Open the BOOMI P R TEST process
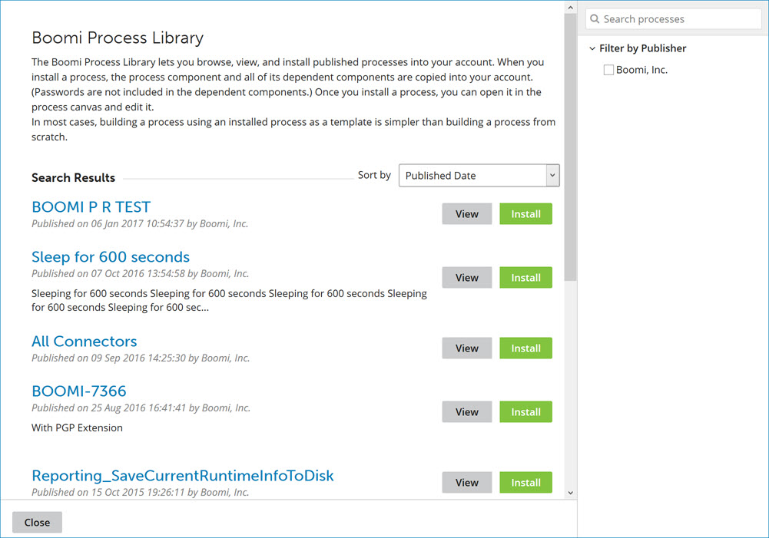The image size is (769, 538). (x=91, y=206)
